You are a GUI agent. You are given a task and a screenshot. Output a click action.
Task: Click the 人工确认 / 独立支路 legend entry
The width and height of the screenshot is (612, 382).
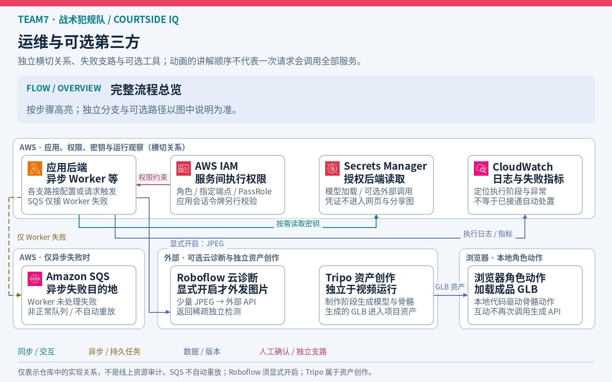coord(293,351)
